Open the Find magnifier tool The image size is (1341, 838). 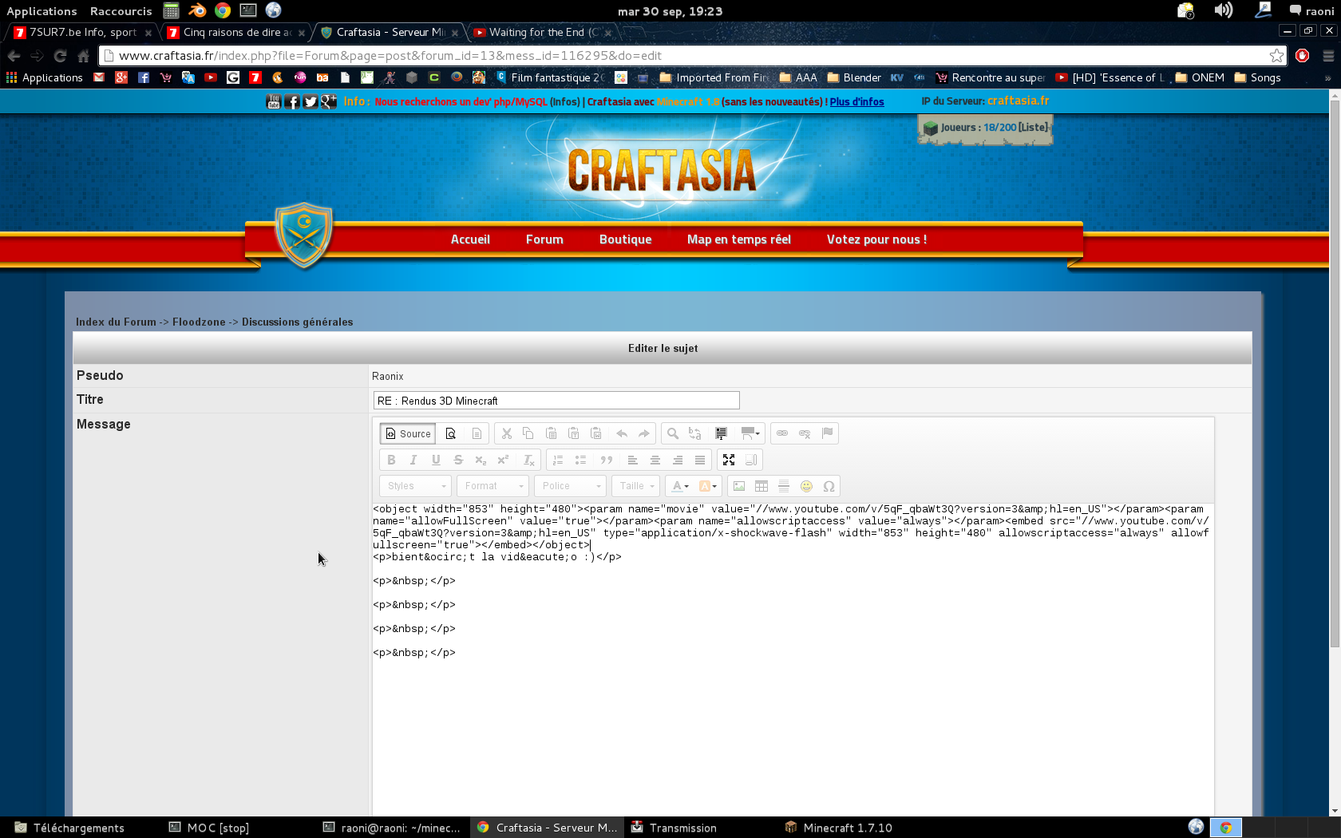(x=673, y=433)
